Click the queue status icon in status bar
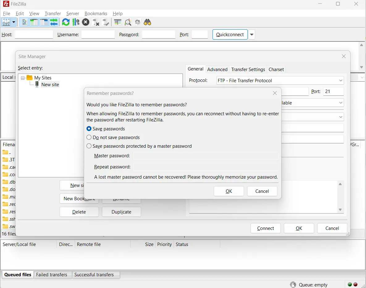 pyautogui.click(x=293, y=285)
